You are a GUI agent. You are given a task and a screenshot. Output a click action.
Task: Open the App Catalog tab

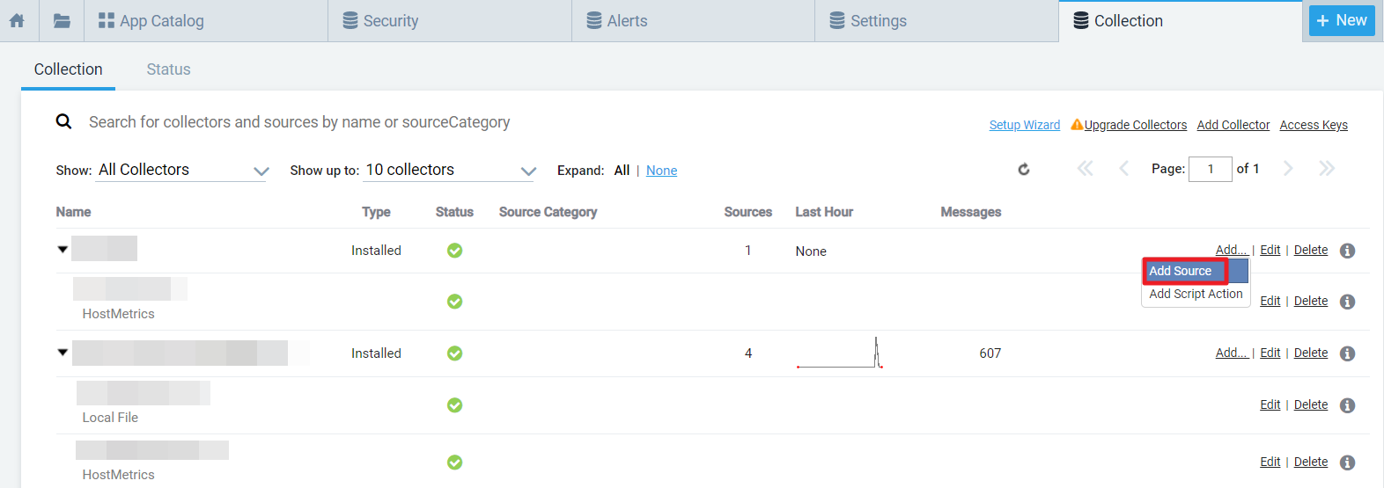click(151, 20)
